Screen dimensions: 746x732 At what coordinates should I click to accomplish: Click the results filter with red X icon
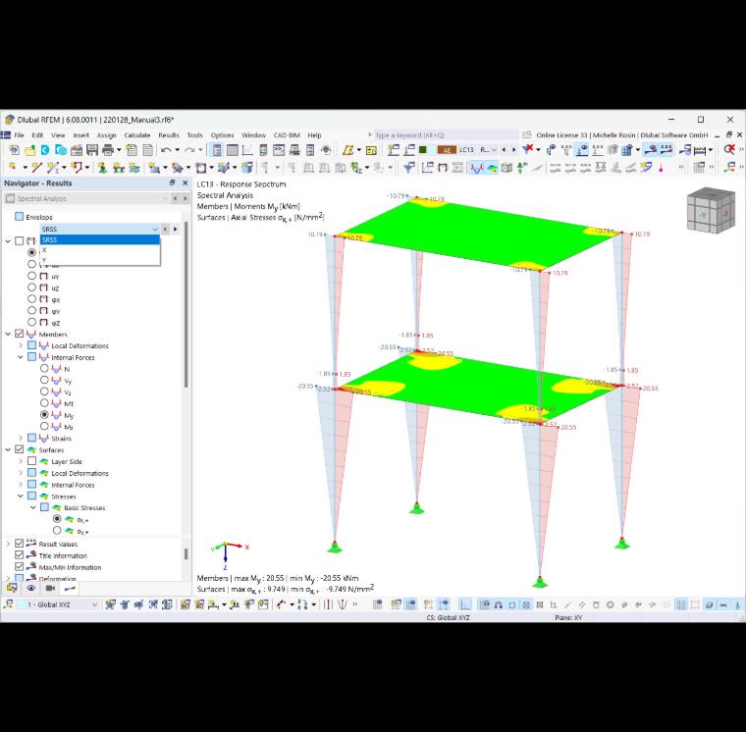pos(528,150)
